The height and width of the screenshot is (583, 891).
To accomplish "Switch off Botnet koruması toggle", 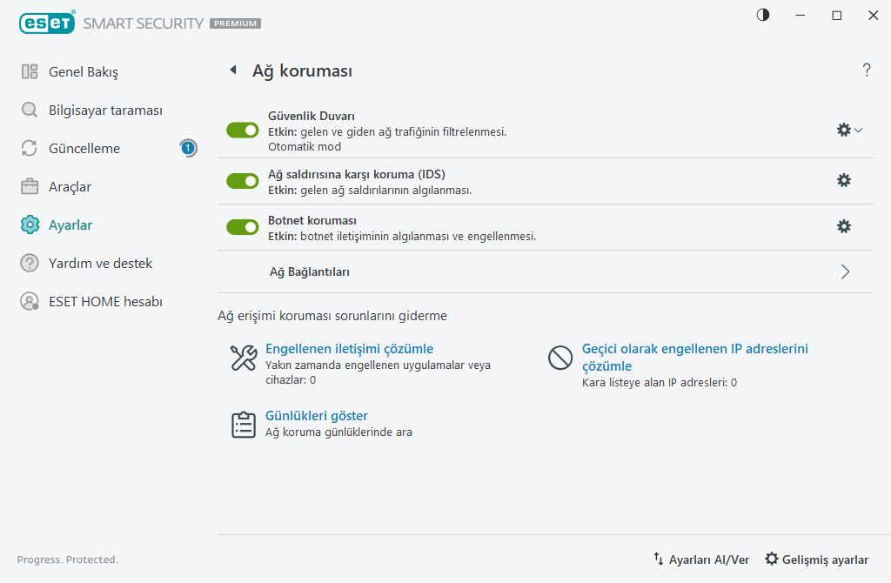I will [x=243, y=227].
